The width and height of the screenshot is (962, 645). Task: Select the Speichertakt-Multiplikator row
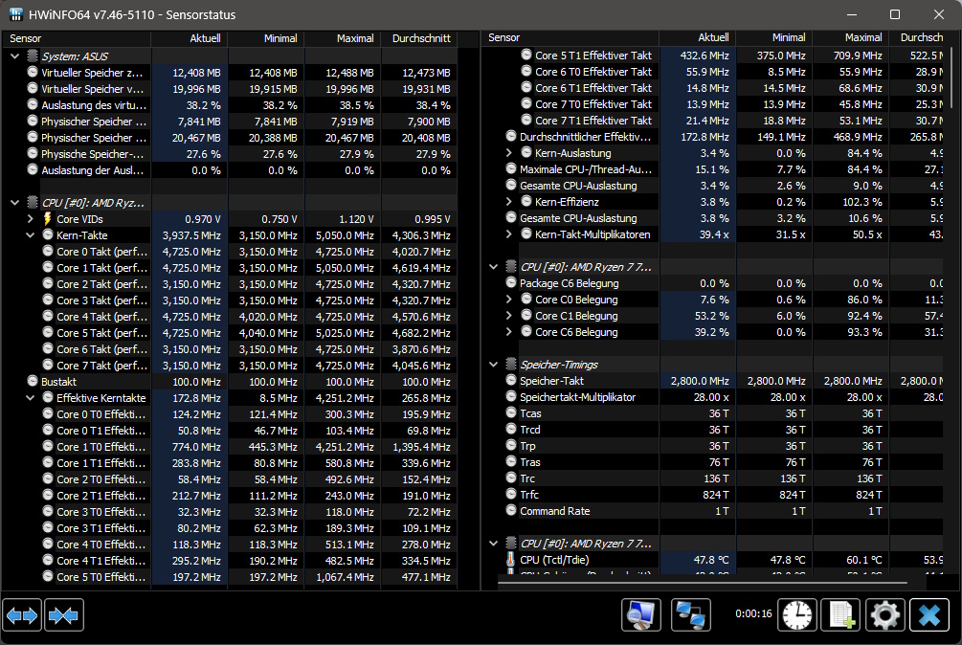coord(715,397)
